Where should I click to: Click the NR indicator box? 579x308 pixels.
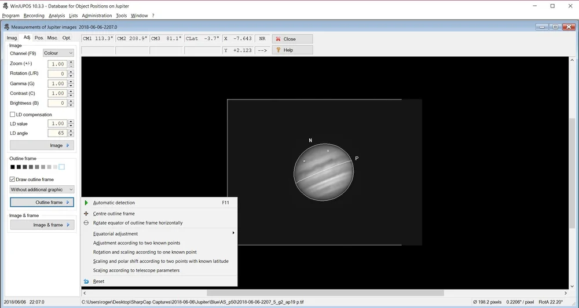coord(262,39)
